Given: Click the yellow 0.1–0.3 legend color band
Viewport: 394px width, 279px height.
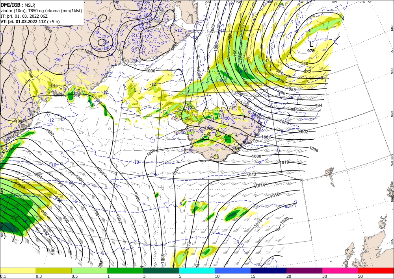Looking at the screenshot, I should 18,270.
